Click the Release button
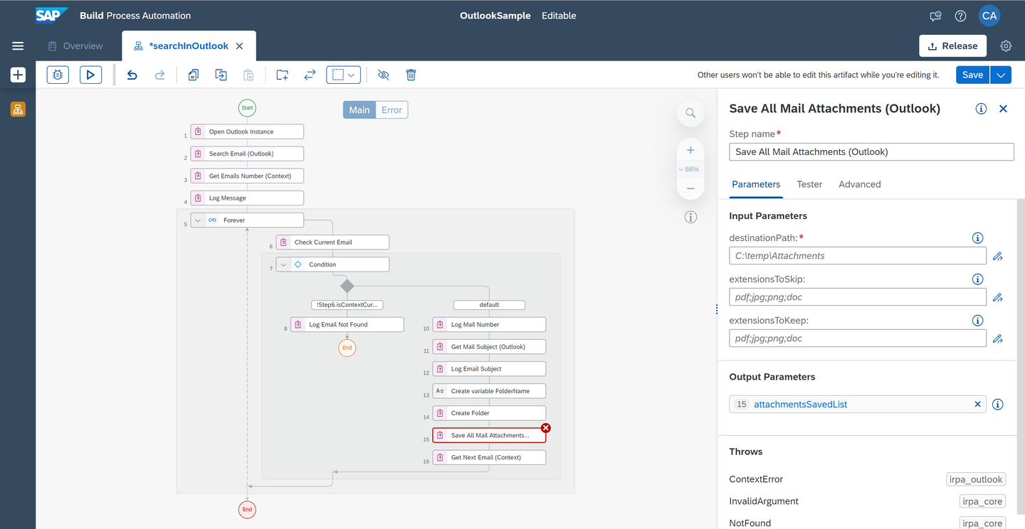1025x529 pixels. [x=953, y=46]
